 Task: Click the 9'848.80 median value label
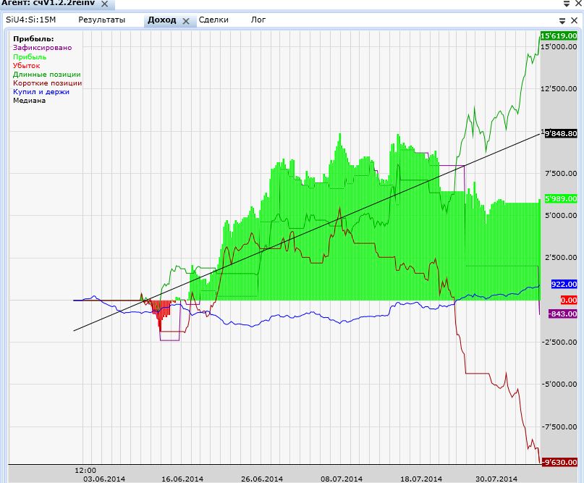tap(561, 133)
